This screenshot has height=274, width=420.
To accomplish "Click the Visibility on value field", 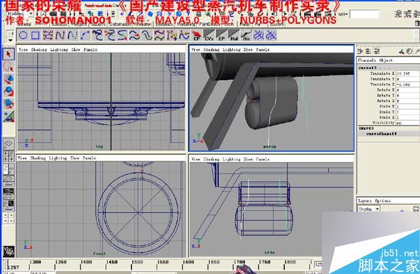I will (408, 123).
